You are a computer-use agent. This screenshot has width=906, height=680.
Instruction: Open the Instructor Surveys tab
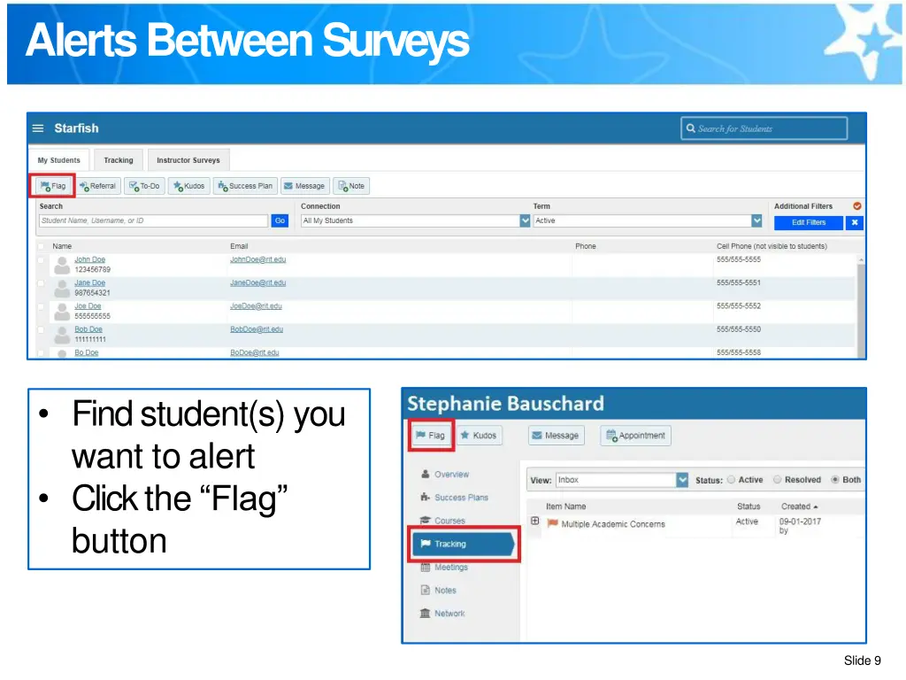(x=188, y=160)
